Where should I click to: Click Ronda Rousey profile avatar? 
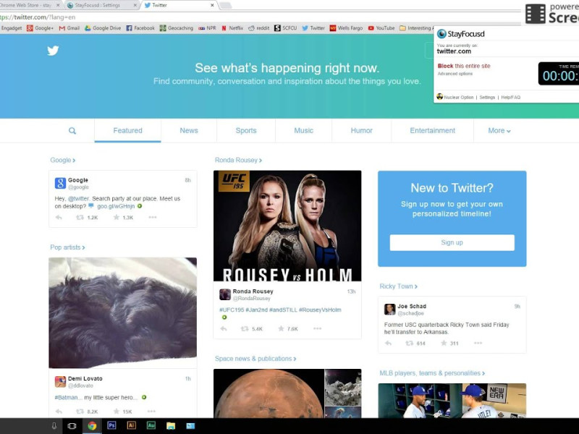click(x=225, y=294)
